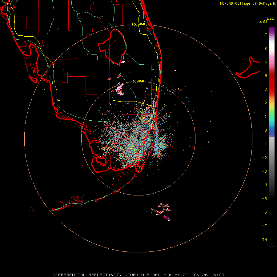This screenshot has width=277, height=277.
Task: Click the DZD label above the color bar
Action: click(x=271, y=18)
